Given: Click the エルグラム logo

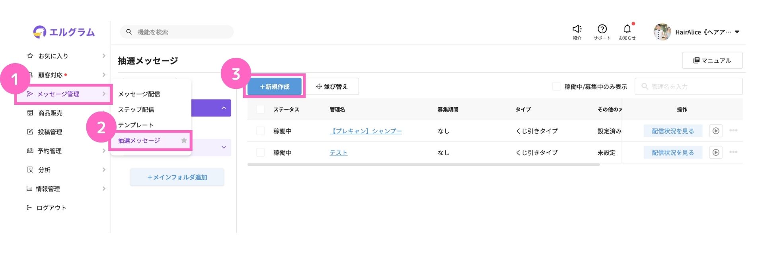Looking at the screenshot, I should point(64,32).
